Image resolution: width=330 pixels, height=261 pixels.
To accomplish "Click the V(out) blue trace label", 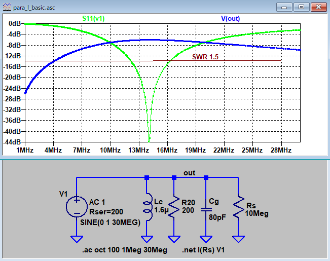I will tap(231, 19).
